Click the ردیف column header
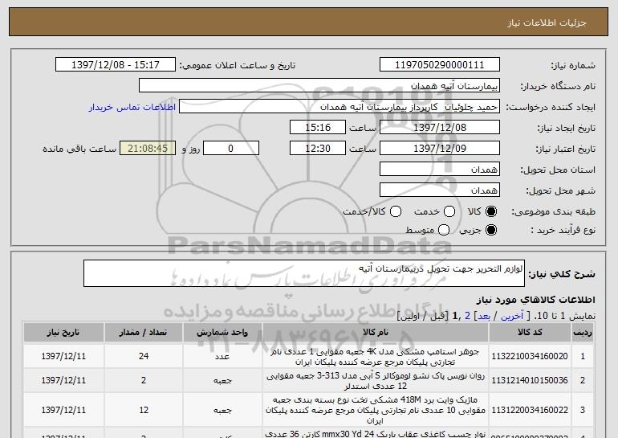 pos(583,332)
